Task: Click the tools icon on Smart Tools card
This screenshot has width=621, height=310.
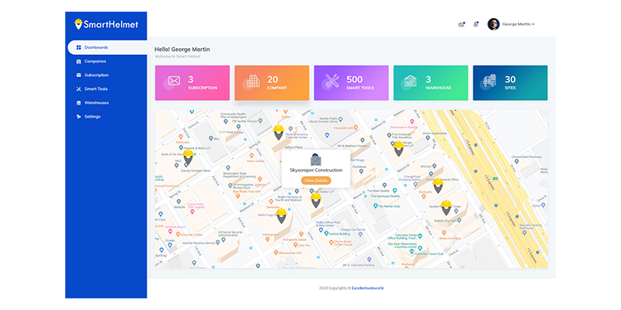Action: [x=332, y=81]
